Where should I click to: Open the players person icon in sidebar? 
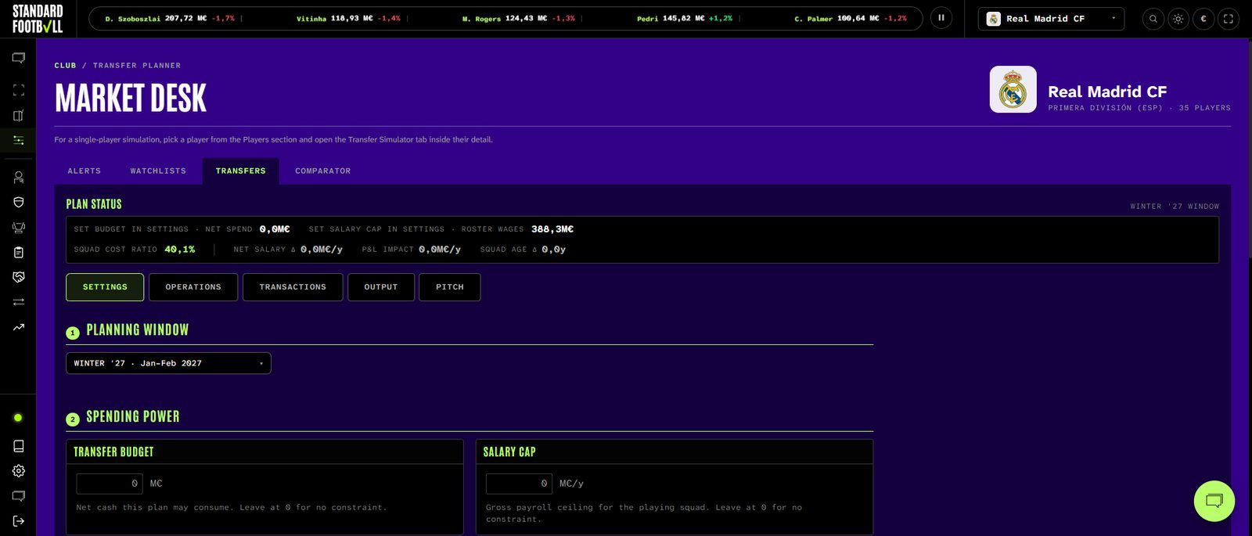click(19, 178)
